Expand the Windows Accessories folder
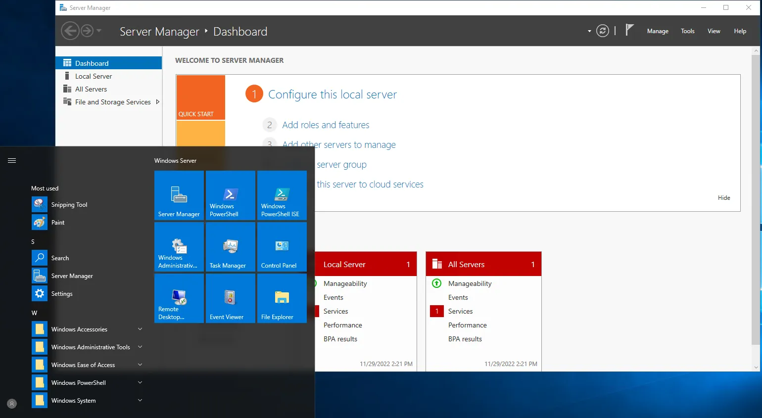Screen dimensions: 762x418 [140, 329]
